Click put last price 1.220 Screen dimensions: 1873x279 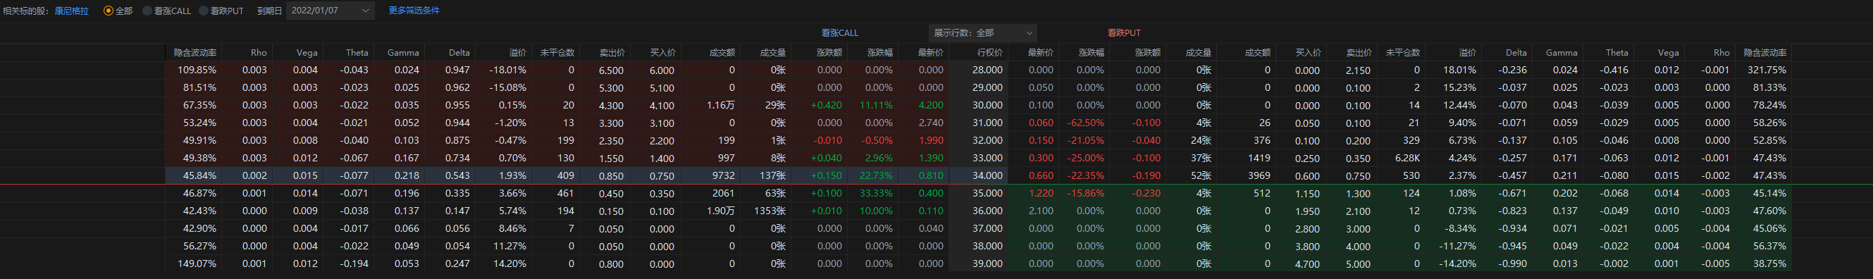(1041, 193)
